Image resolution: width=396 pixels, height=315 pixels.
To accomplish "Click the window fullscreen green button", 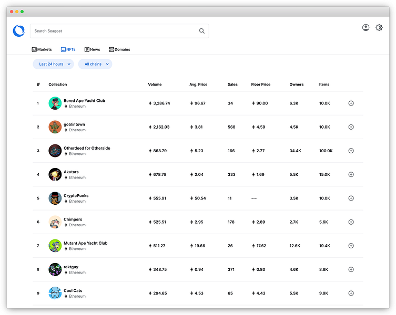I will tap(22, 12).
